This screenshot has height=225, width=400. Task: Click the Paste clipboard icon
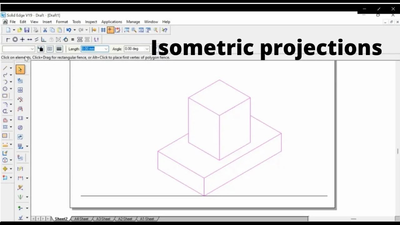(59, 30)
